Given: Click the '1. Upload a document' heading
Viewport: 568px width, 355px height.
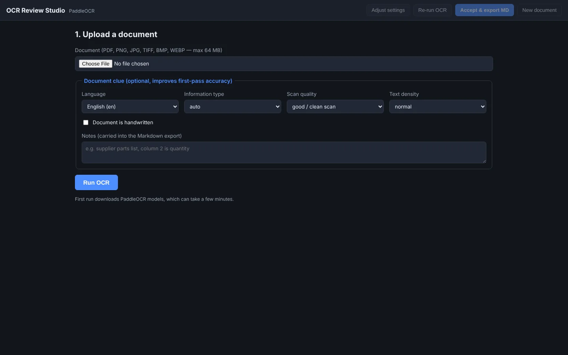Looking at the screenshot, I should [116, 34].
